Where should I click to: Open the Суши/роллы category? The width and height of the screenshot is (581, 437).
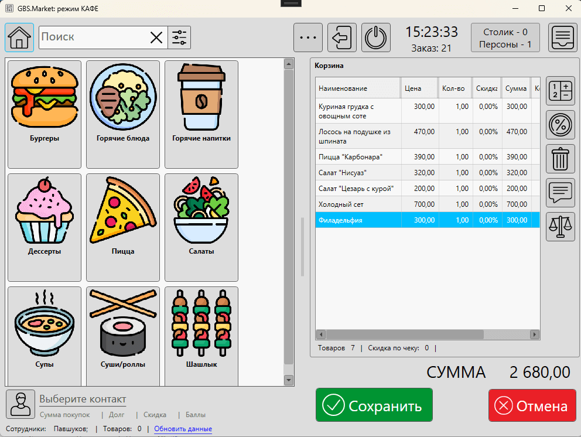point(123,336)
